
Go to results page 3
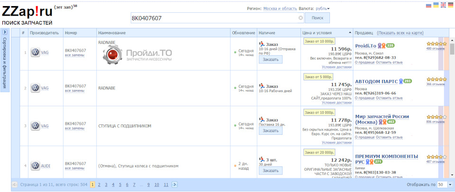click(x=106, y=184)
